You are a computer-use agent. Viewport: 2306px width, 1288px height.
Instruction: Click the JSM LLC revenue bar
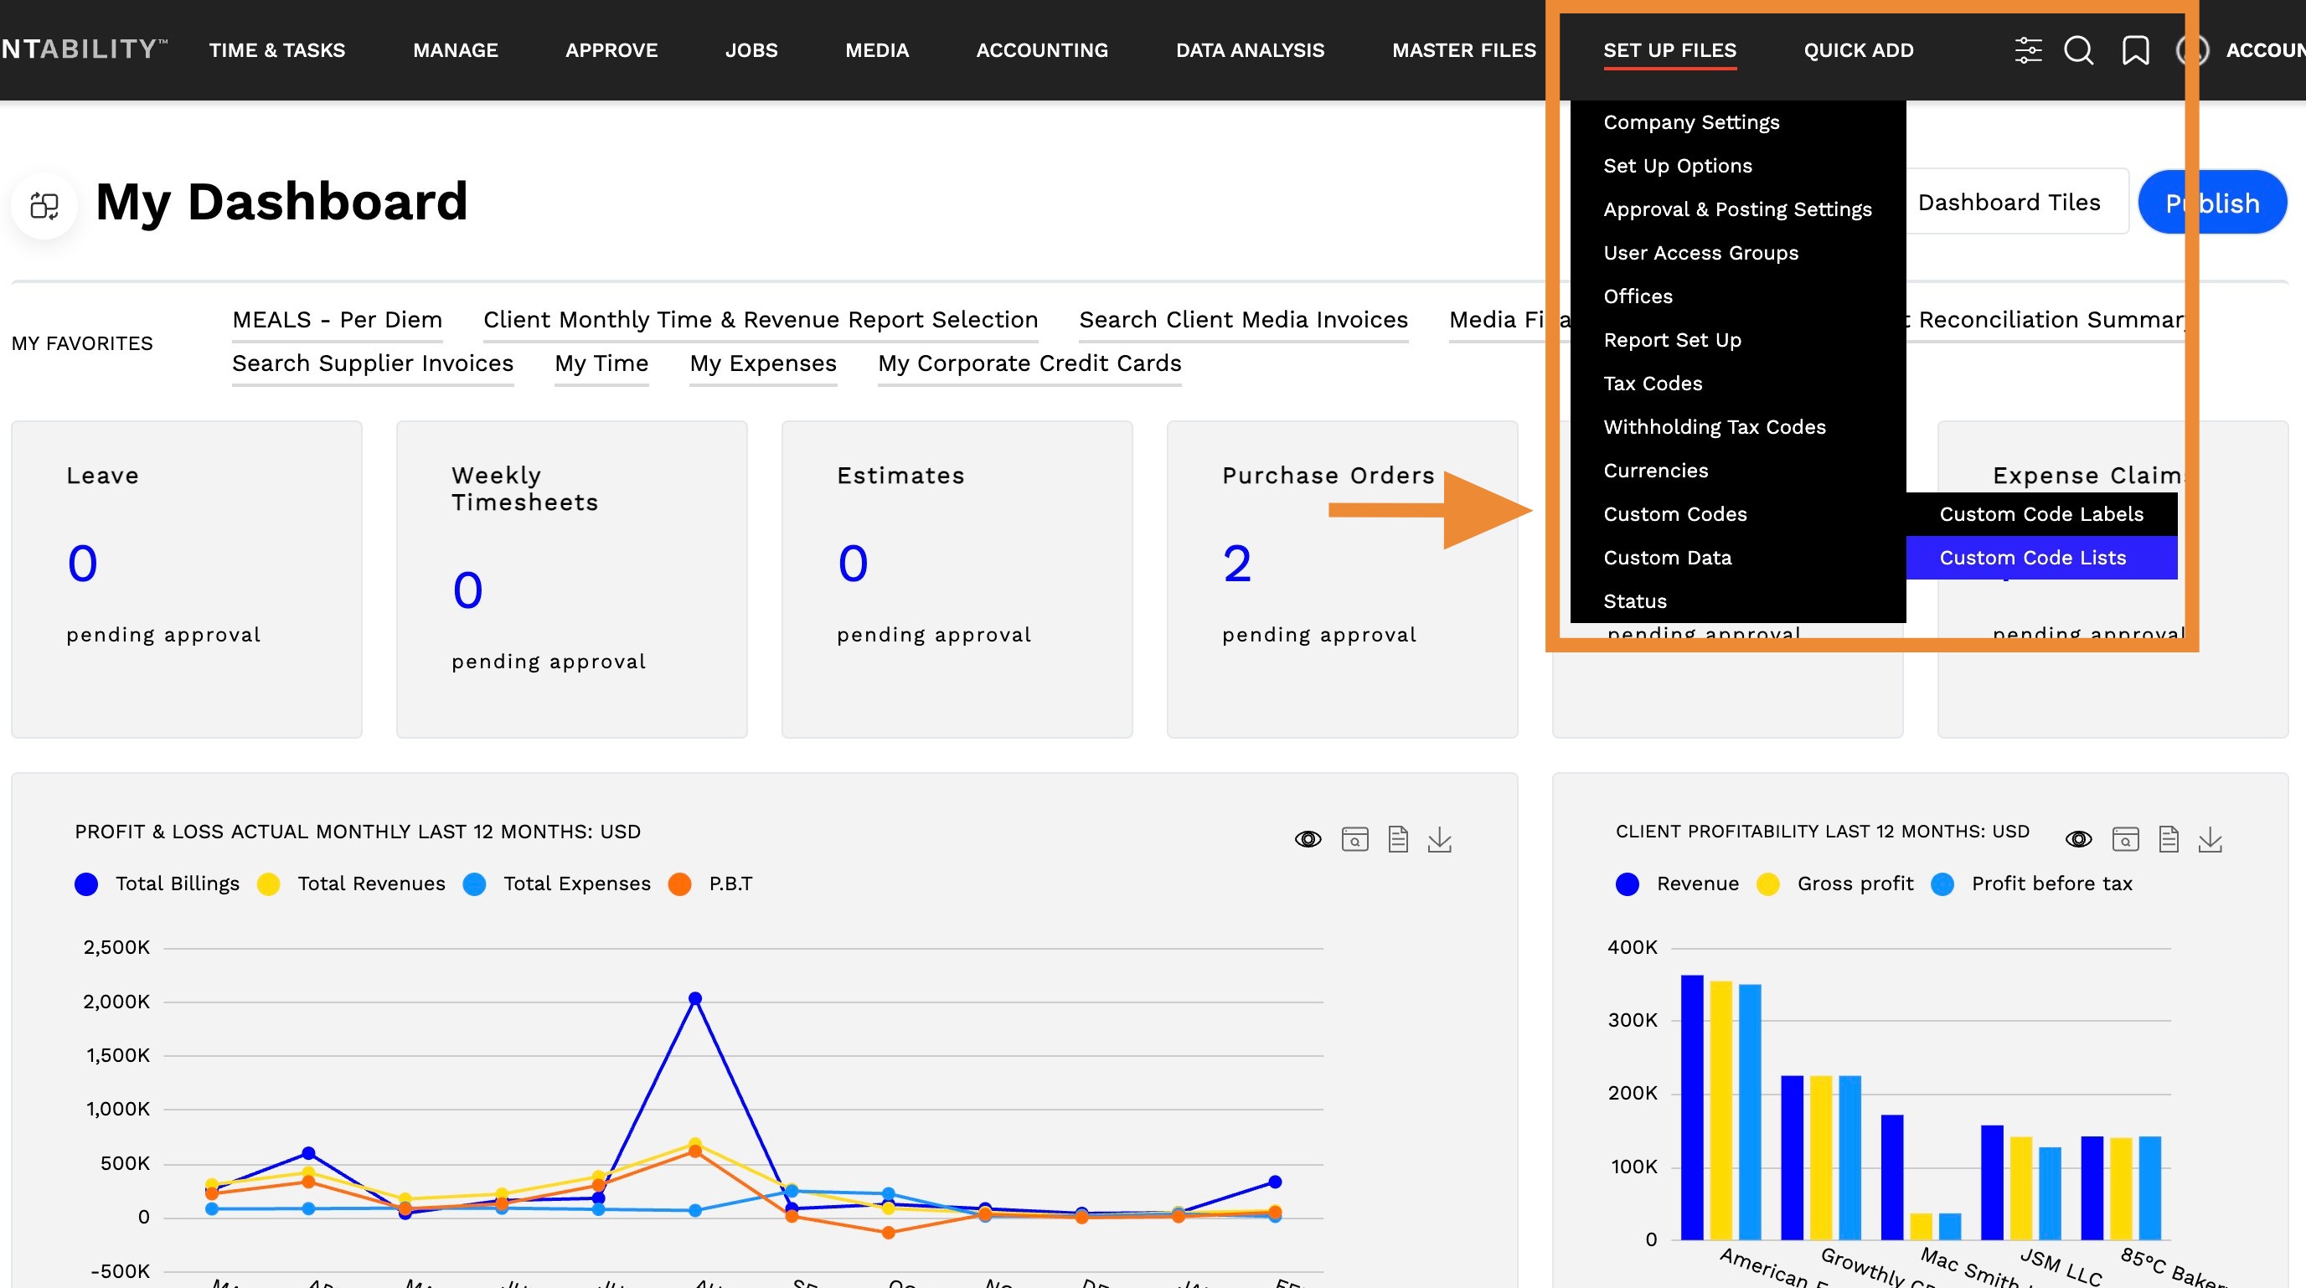coord(1991,1182)
